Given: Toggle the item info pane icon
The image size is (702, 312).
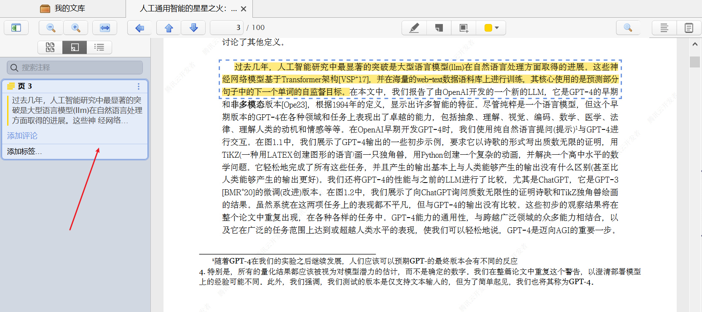Looking at the screenshot, I should click(664, 28).
